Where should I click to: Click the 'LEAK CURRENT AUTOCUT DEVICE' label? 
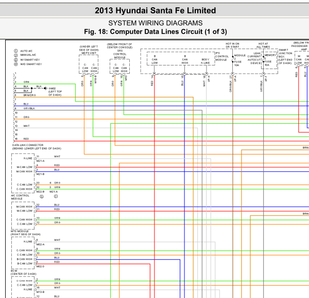(x=254, y=58)
